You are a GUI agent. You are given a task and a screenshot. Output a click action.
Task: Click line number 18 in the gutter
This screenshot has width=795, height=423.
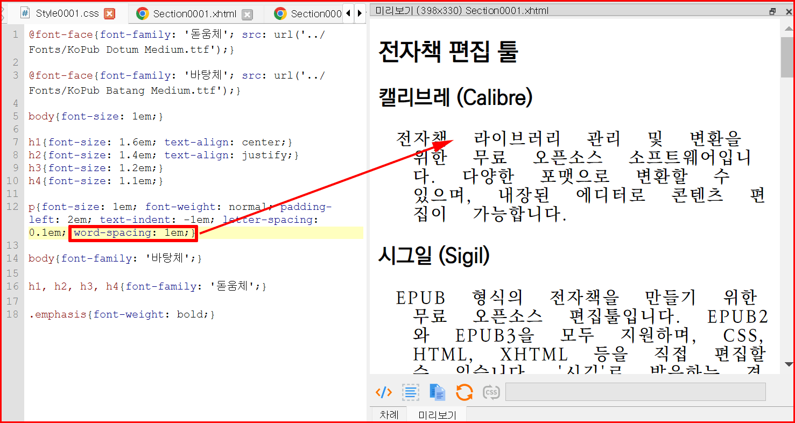point(12,314)
